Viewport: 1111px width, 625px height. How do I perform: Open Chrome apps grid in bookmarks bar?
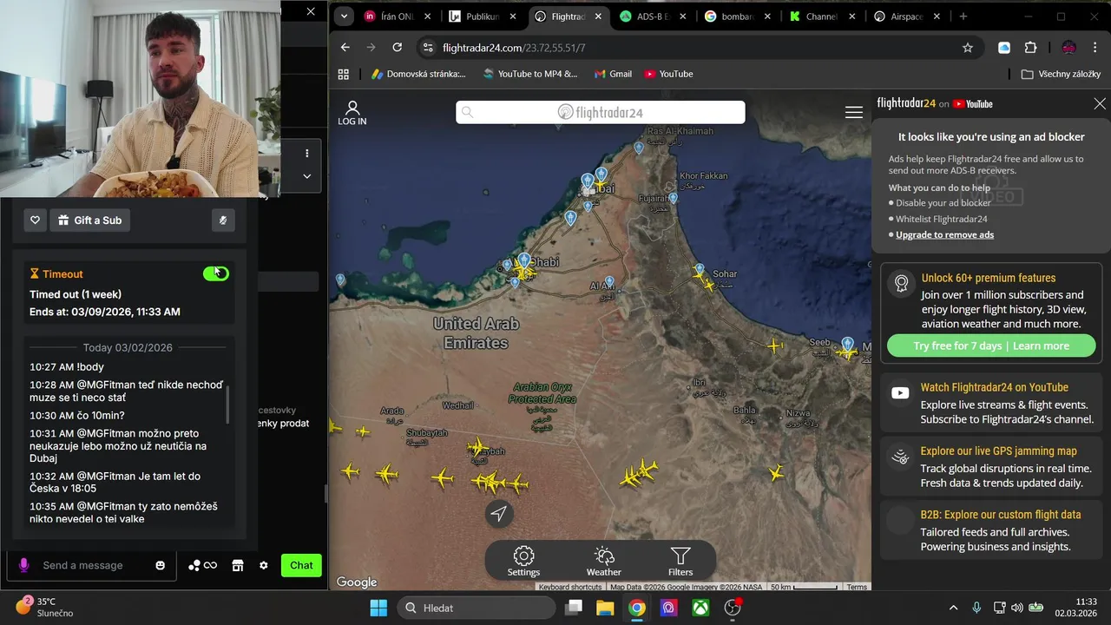(x=344, y=74)
